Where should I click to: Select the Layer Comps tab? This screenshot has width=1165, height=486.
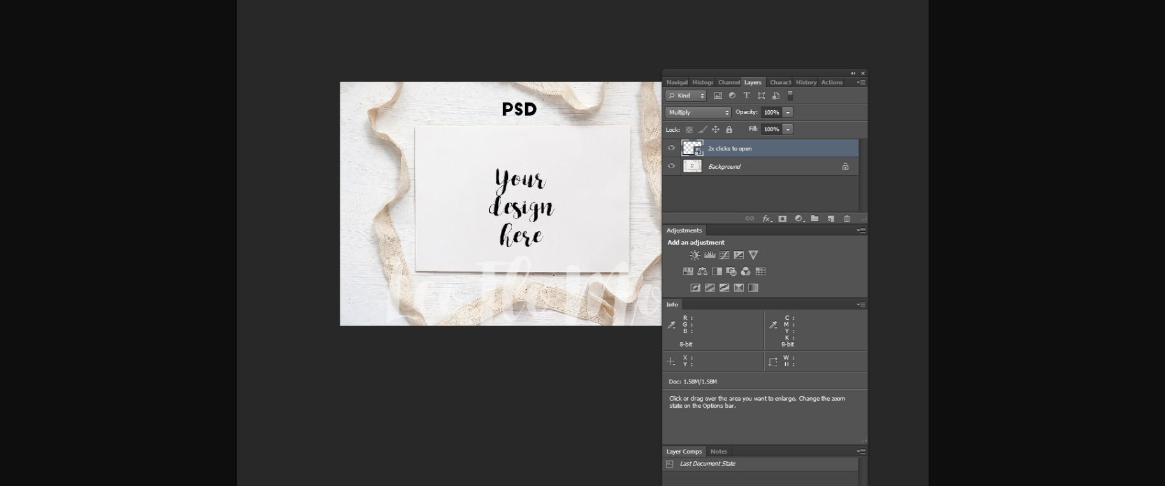pos(684,452)
